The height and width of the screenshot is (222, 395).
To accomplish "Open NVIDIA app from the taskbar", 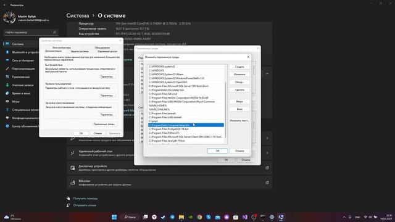I will (x=191, y=217).
